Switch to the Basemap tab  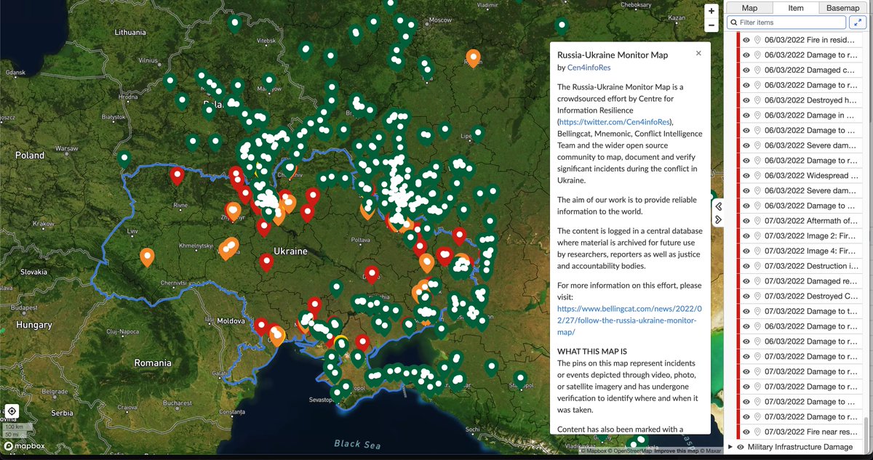click(842, 7)
